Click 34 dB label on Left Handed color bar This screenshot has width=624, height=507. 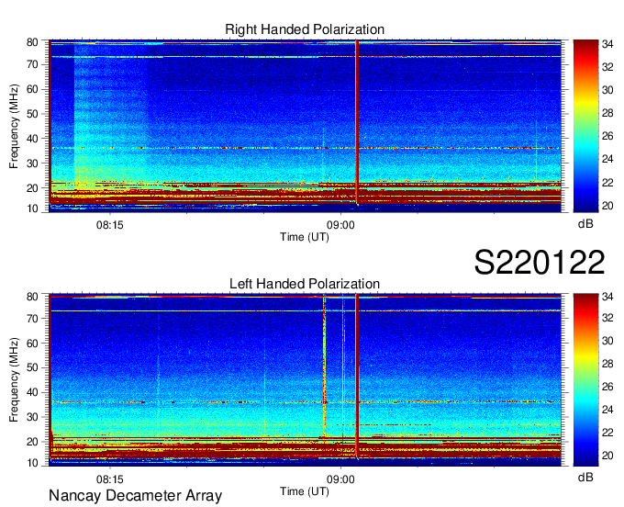click(x=607, y=297)
